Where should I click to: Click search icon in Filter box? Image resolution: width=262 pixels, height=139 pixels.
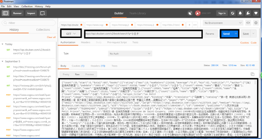click(x=5, y=23)
